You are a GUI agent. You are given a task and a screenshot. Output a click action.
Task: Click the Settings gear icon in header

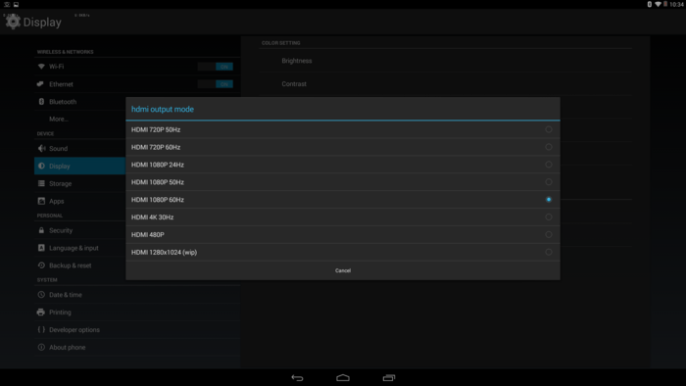(13, 22)
